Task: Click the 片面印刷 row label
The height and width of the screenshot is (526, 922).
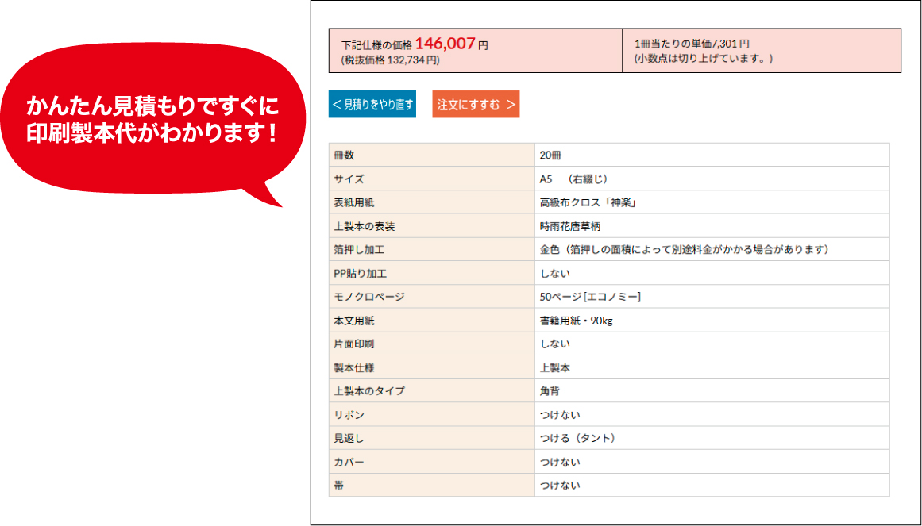Action: click(x=353, y=344)
